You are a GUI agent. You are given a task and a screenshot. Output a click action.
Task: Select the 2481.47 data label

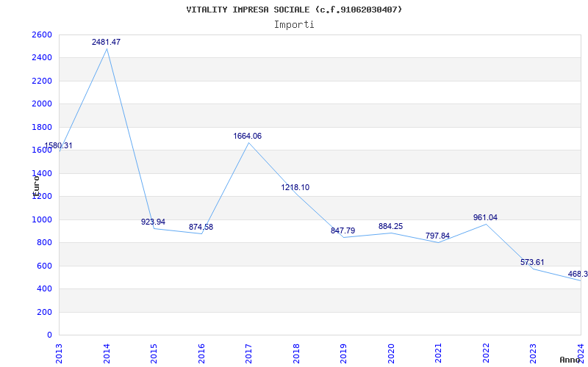pos(106,42)
